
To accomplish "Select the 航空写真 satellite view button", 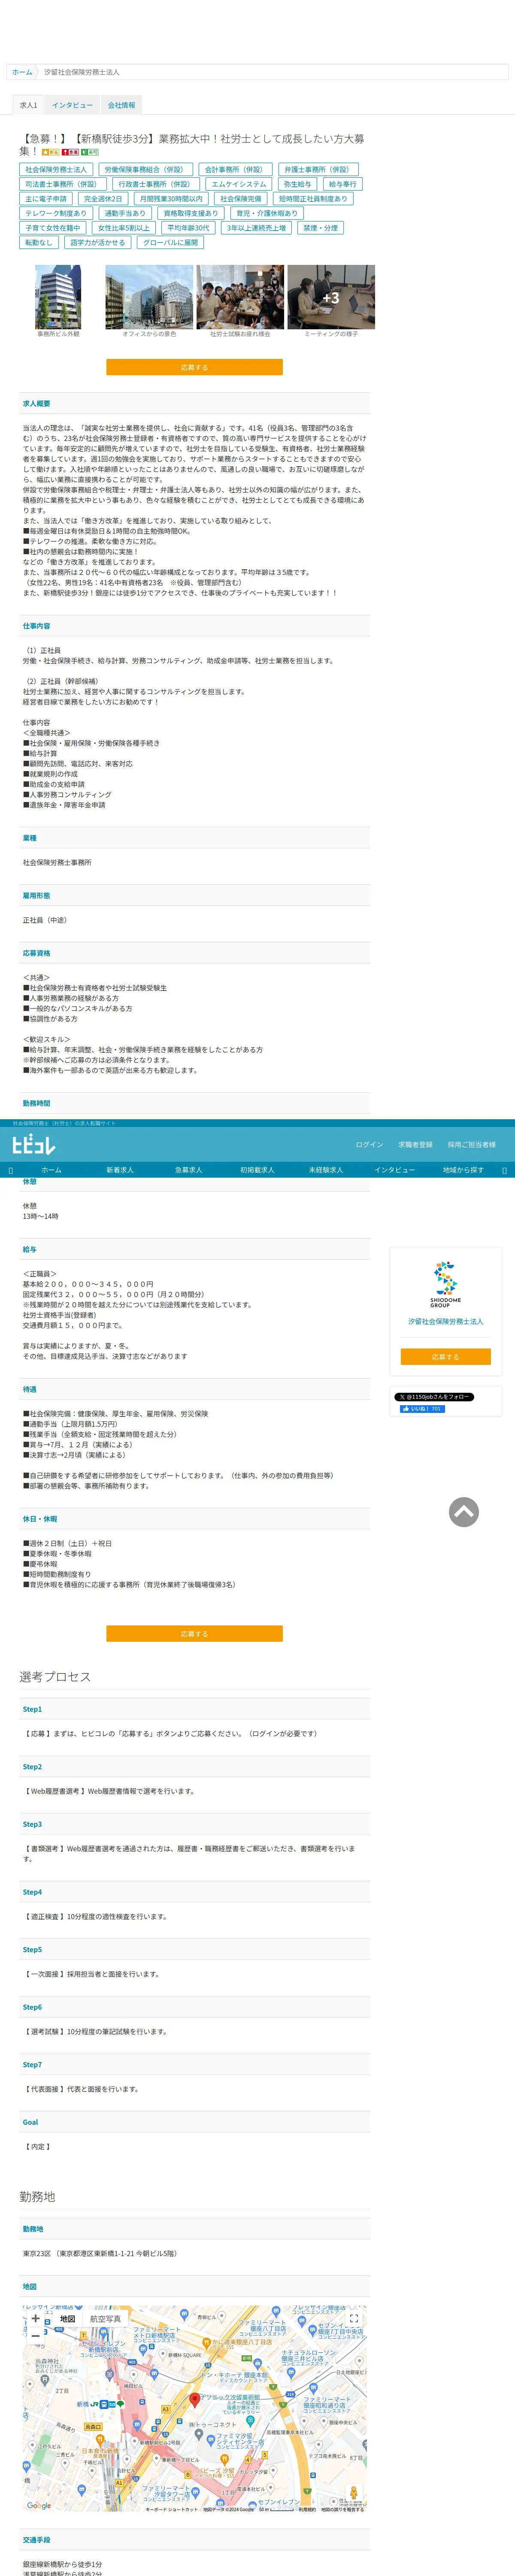I will pyautogui.click(x=106, y=2318).
